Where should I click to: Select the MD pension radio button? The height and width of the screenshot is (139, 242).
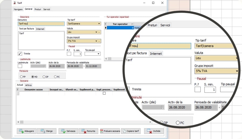tap(33, 77)
